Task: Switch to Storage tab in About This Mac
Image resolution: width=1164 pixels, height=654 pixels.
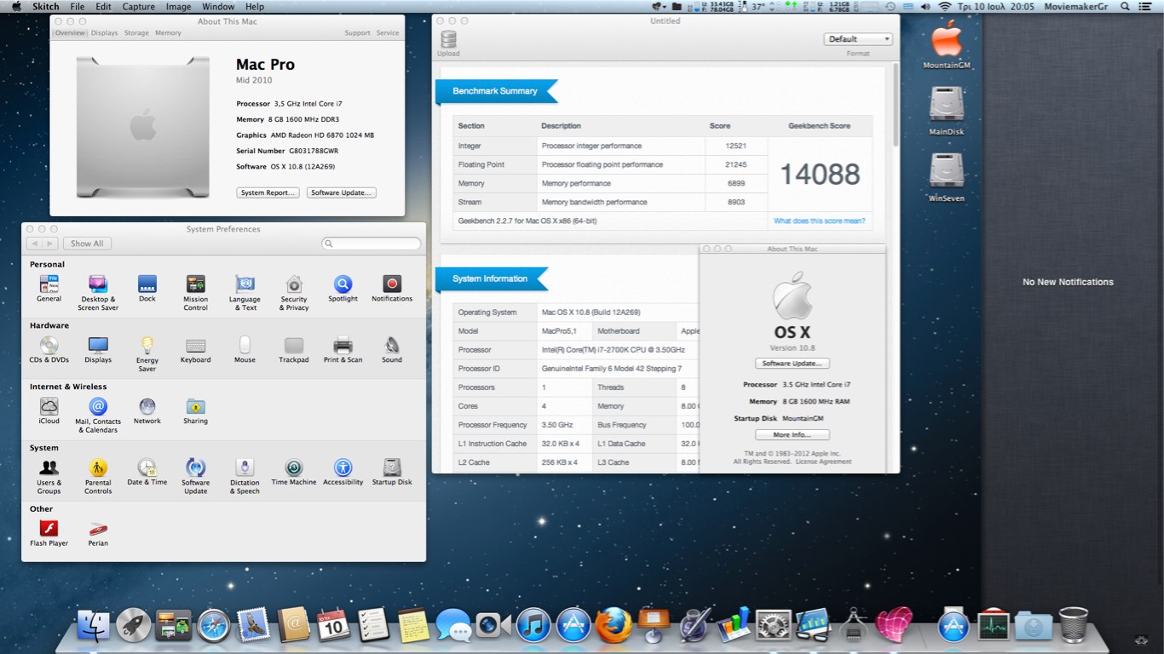Action: [136, 33]
